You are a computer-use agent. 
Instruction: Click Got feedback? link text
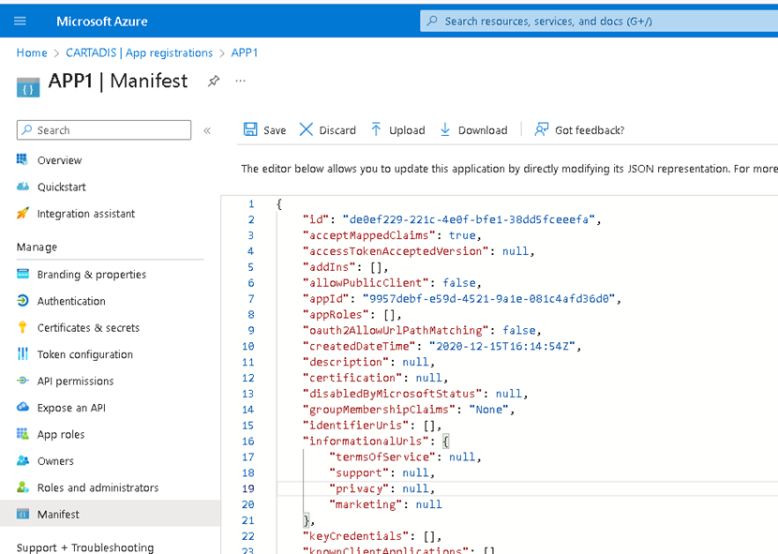point(590,130)
